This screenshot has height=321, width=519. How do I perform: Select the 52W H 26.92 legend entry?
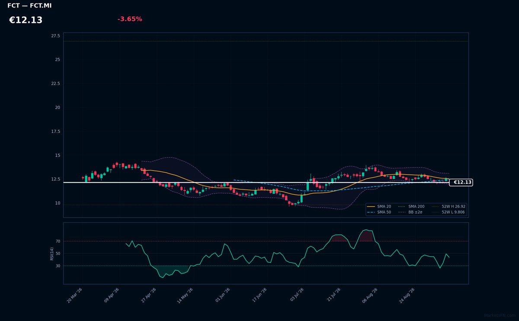(x=449, y=206)
